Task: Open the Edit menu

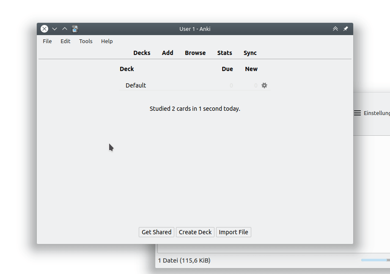Action: [65, 41]
